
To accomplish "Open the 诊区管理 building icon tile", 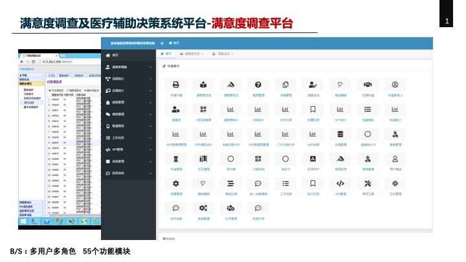I will coord(203,159).
